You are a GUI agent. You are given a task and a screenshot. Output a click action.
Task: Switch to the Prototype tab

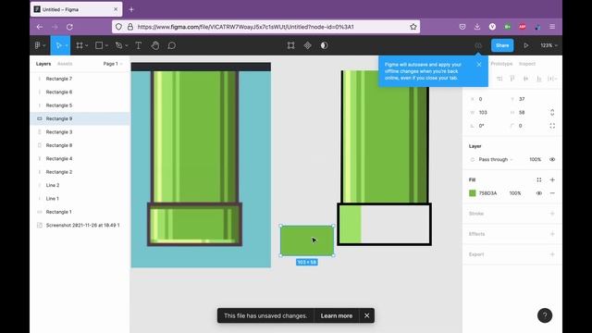click(501, 64)
